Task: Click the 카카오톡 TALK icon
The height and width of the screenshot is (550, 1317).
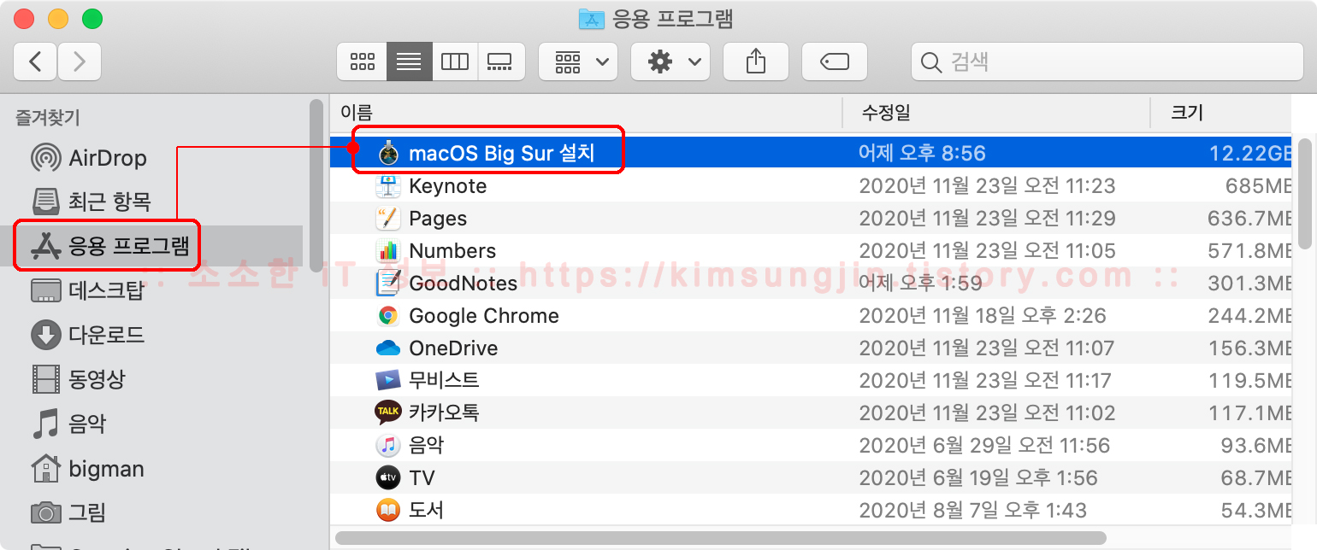Action: (x=388, y=413)
